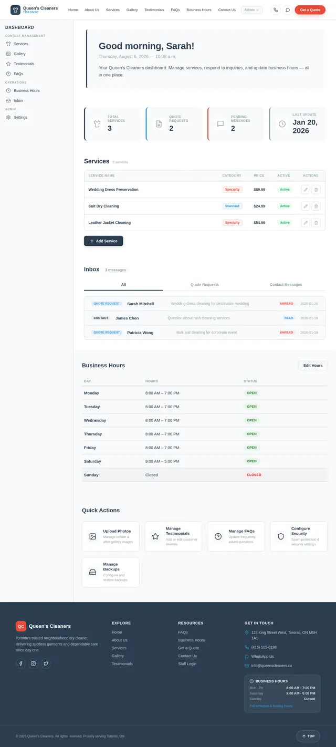Click the WhatsApp Us footer link
The height and width of the screenshot is (747, 336).
pos(262,657)
